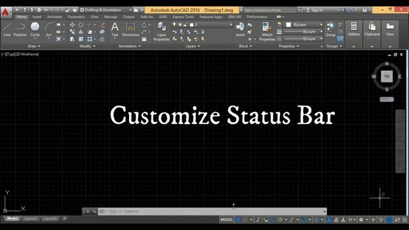
Task: Open the Clipboard panel button
Action: (372, 29)
